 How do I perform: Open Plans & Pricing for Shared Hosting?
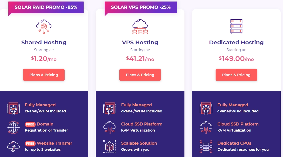click(44, 75)
